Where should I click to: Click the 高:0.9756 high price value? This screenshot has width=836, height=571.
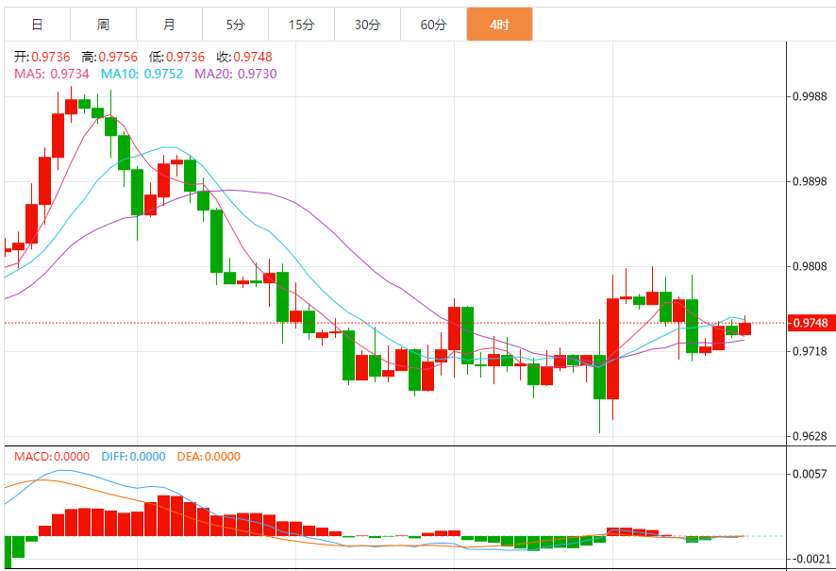(109, 57)
